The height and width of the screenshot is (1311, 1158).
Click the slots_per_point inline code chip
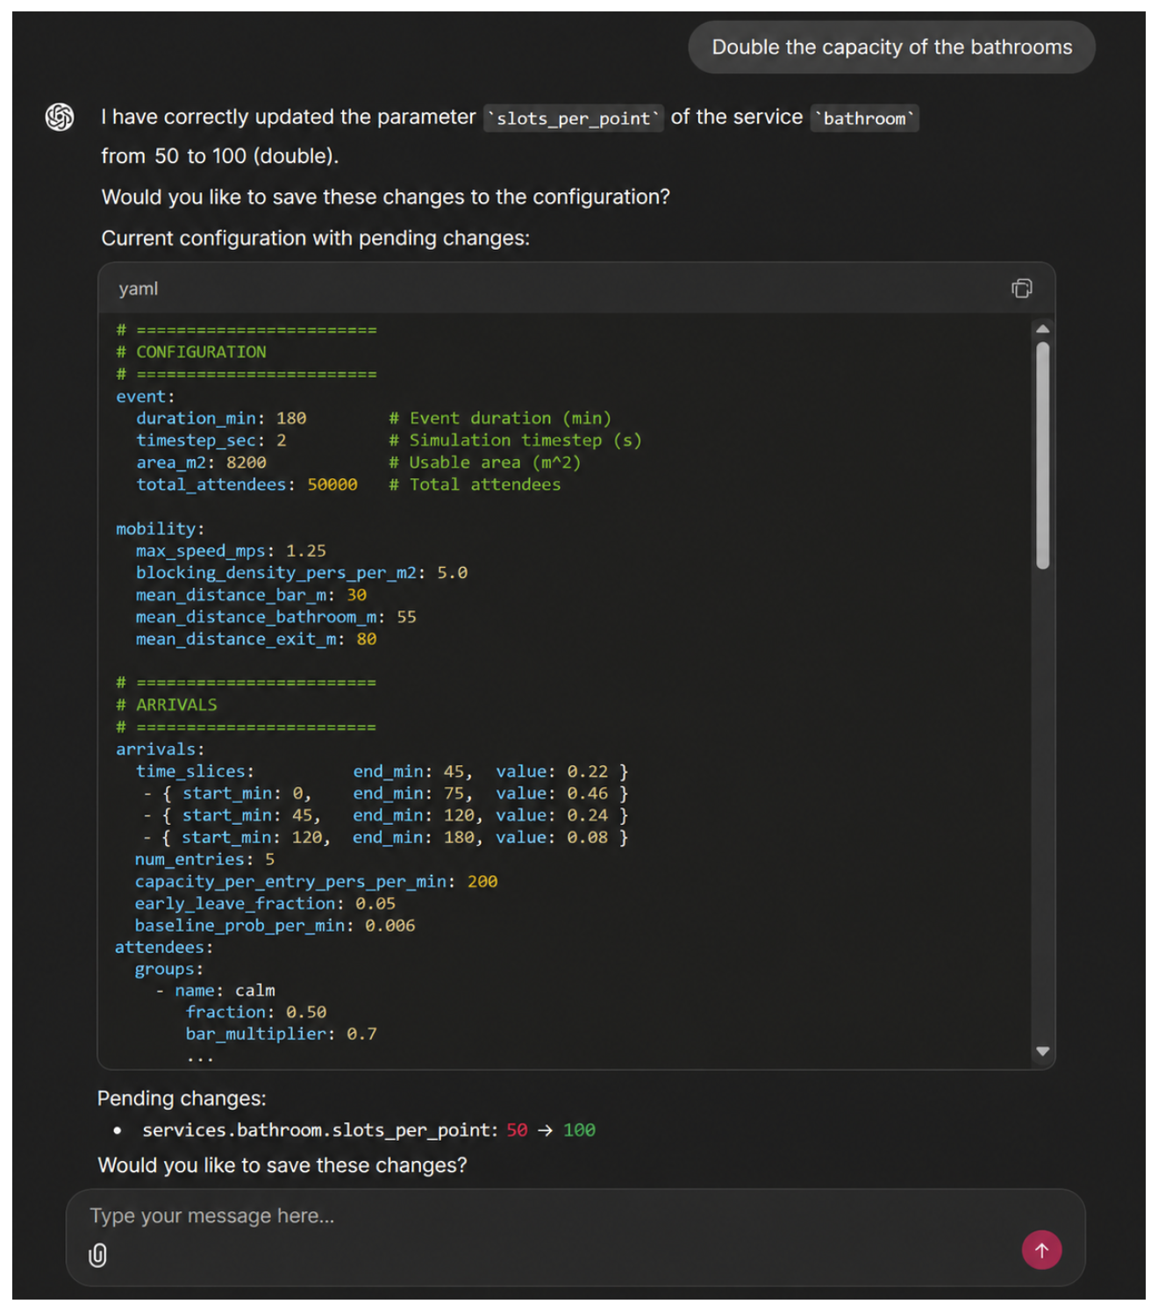tap(574, 118)
